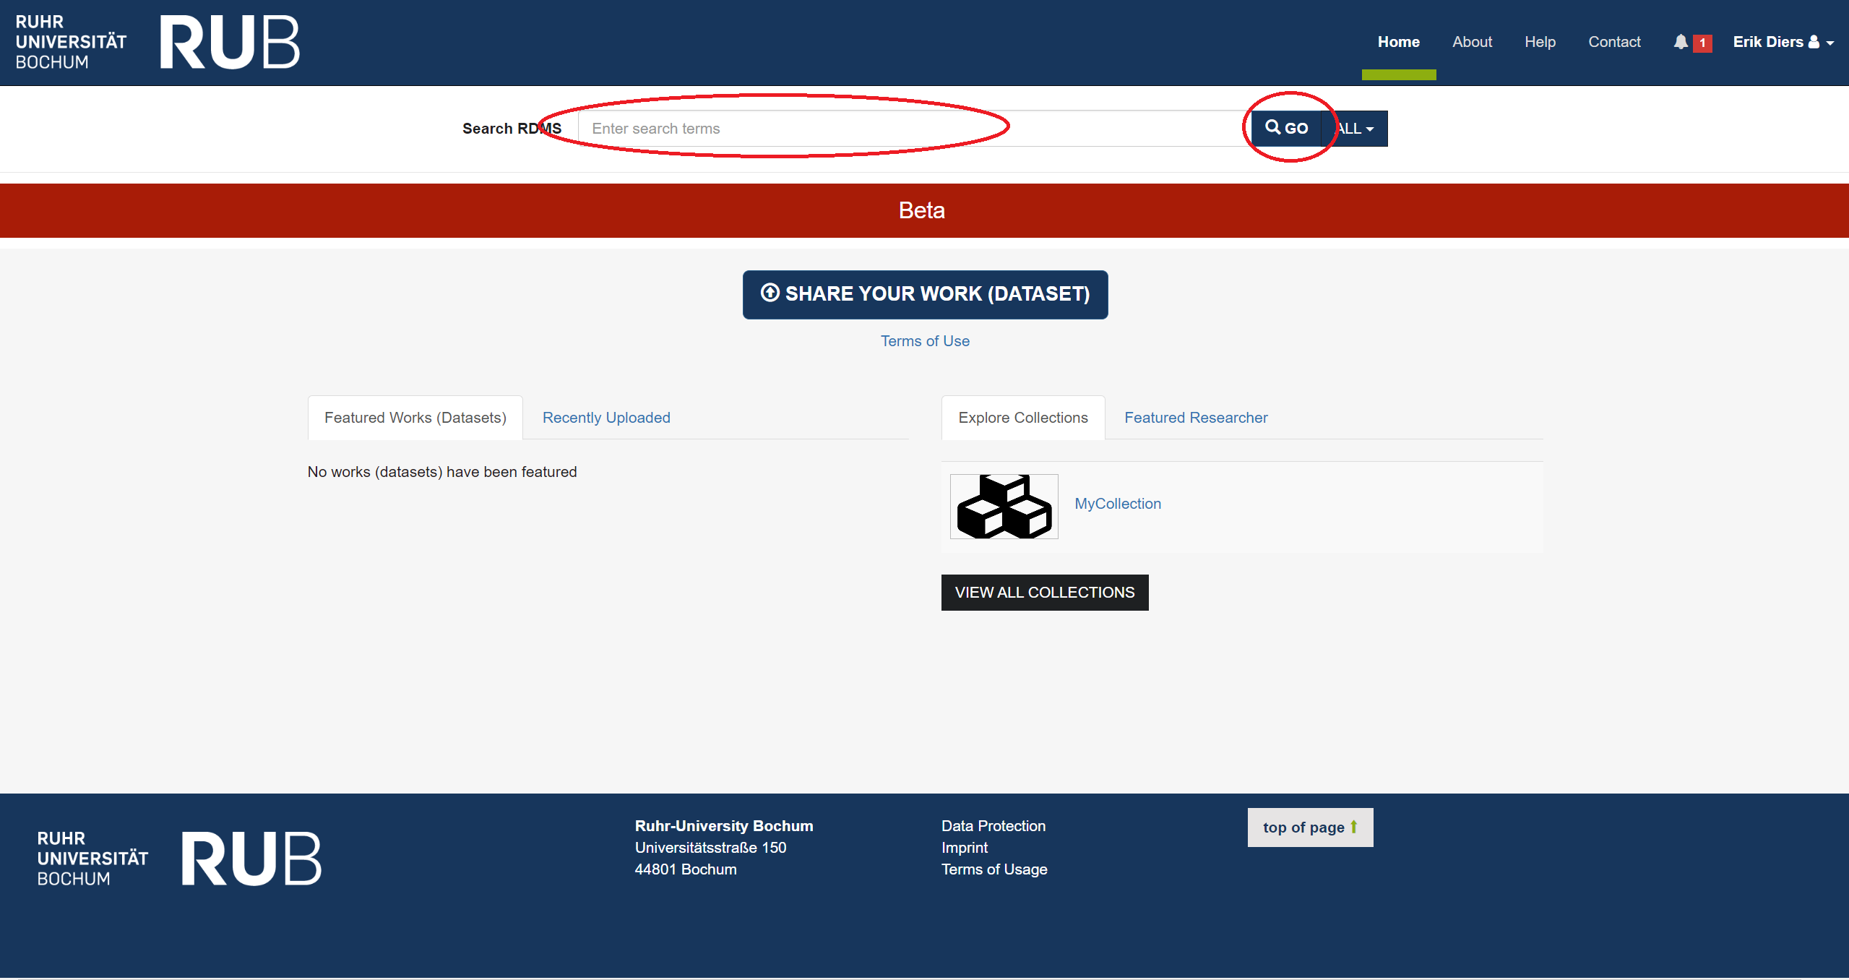Open the Help page

point(1540,42)
